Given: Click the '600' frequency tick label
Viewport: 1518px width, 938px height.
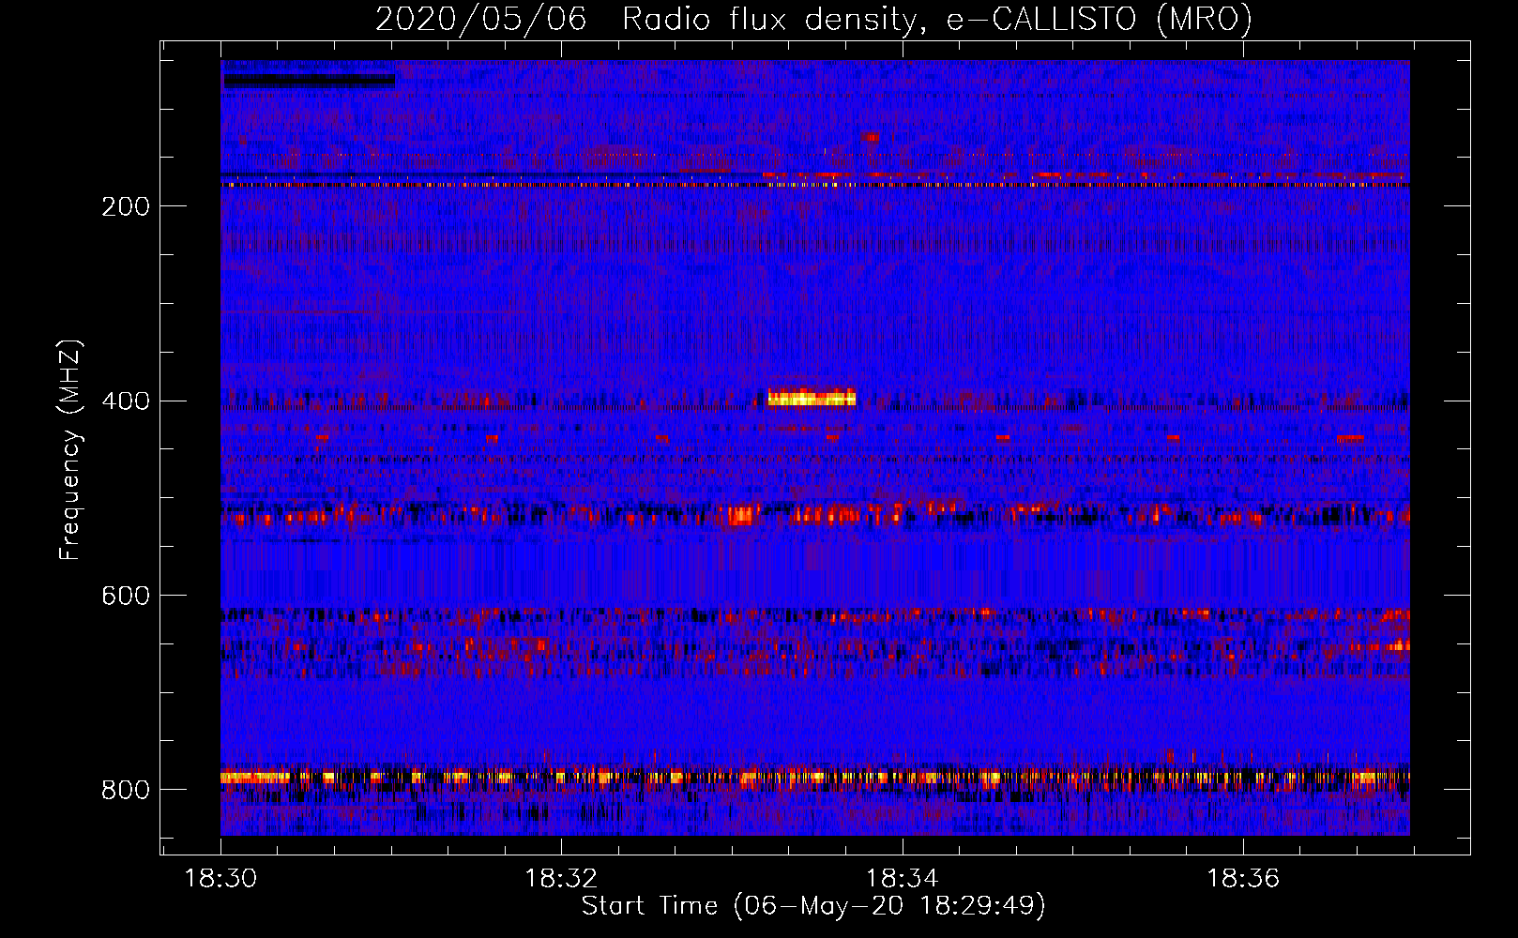Looking at the screenshot, I should point(126,597).
